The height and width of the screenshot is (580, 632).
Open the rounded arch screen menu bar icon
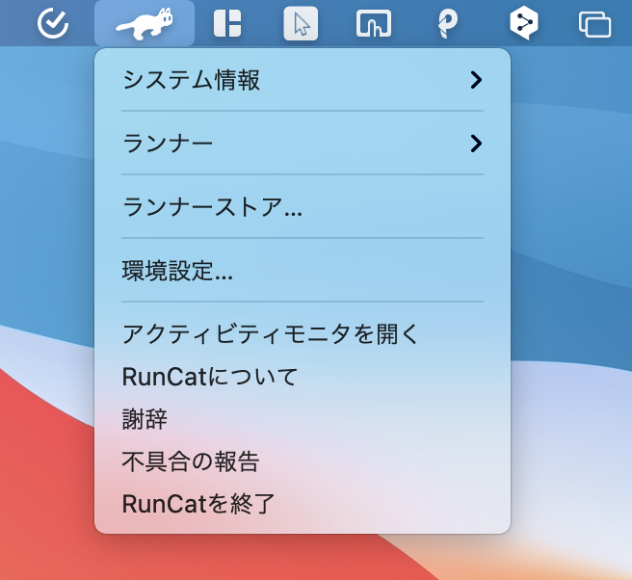click(x=374, y=24)
